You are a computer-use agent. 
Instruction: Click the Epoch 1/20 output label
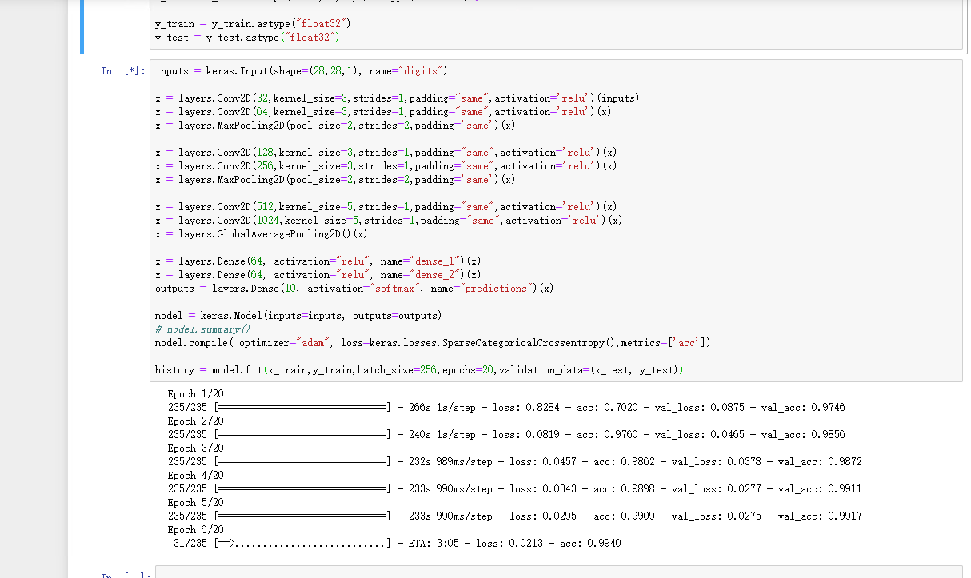click(195, 394)
